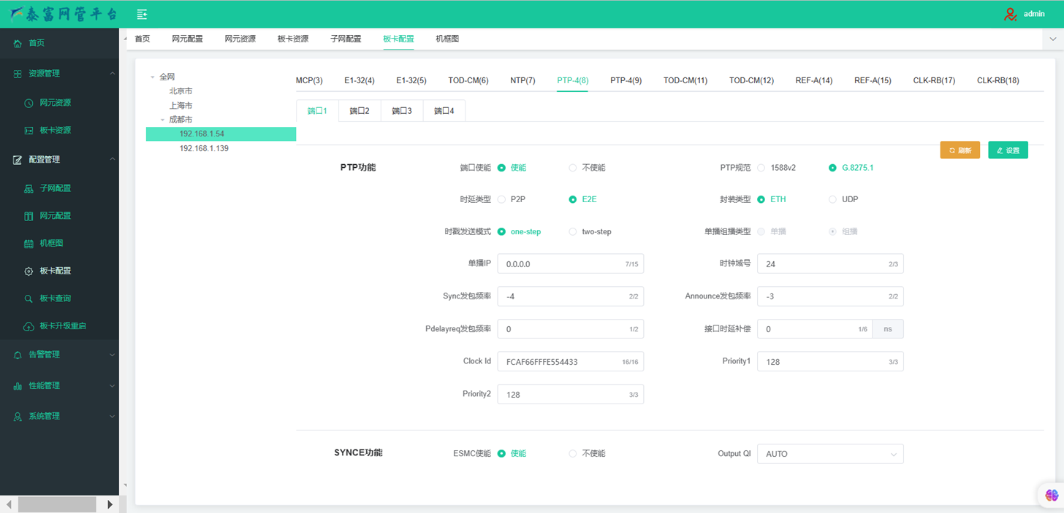Switch to the NTP(7) board tab
The height and width of the screenshot is (513, 1064).
(522, 80)
